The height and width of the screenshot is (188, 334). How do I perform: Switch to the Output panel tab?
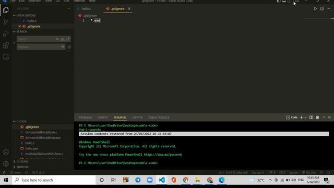(x=103, y=118)
